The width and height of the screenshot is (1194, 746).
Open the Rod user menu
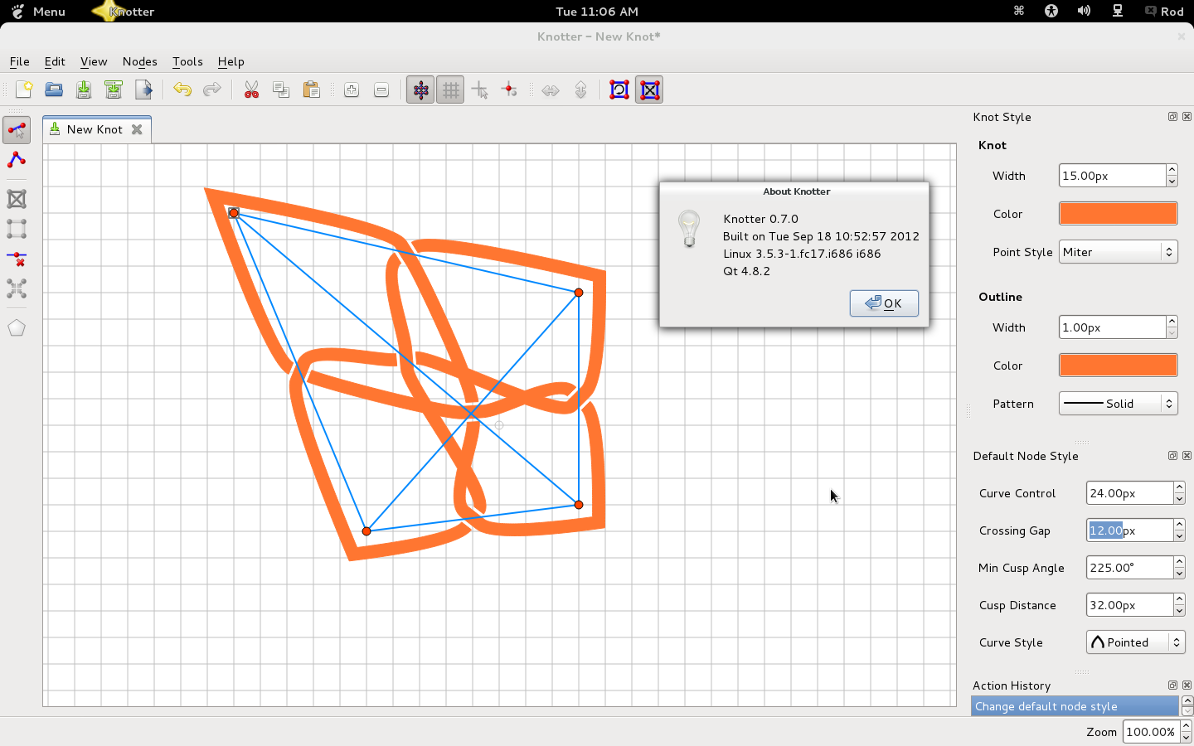(1164, 12)
